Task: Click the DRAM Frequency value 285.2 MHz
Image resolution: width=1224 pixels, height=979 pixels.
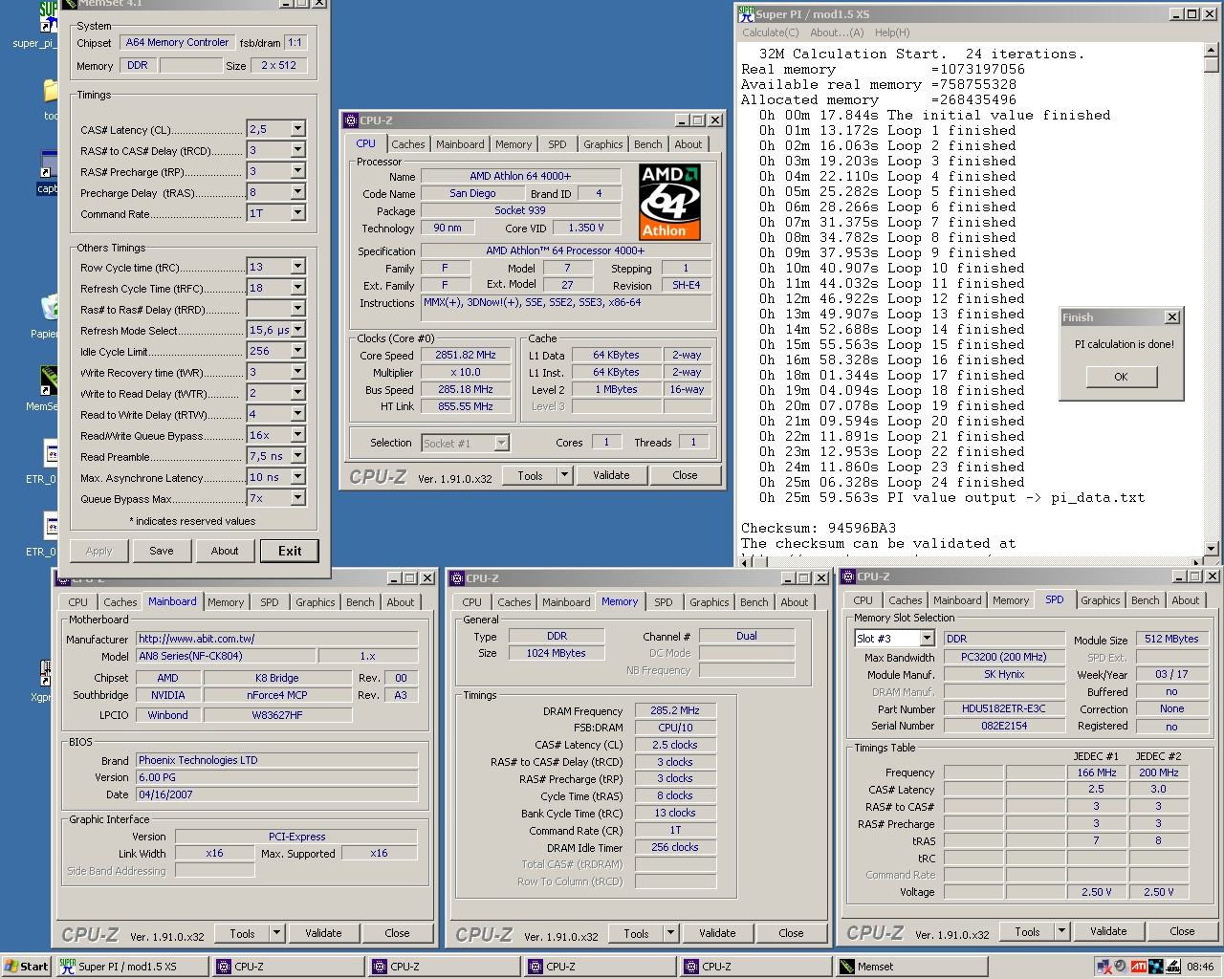Action: pyautogui.click(x=675, y=710)
